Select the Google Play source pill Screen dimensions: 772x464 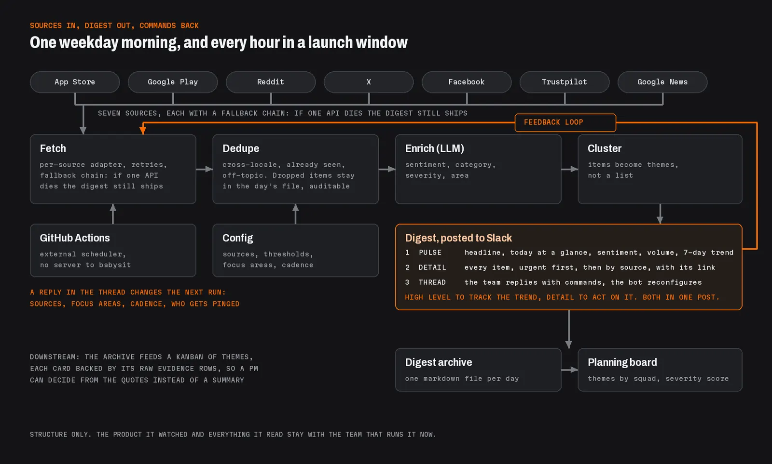tap(173, 82)
